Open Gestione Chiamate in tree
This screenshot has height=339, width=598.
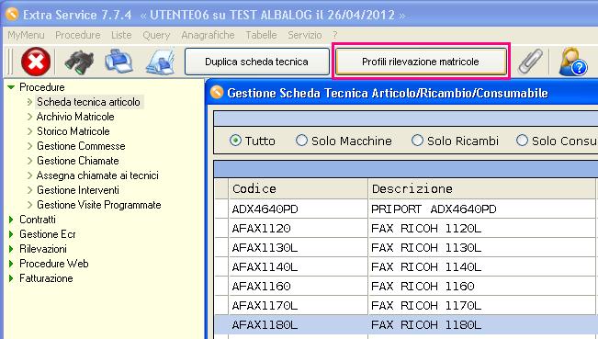78,161
